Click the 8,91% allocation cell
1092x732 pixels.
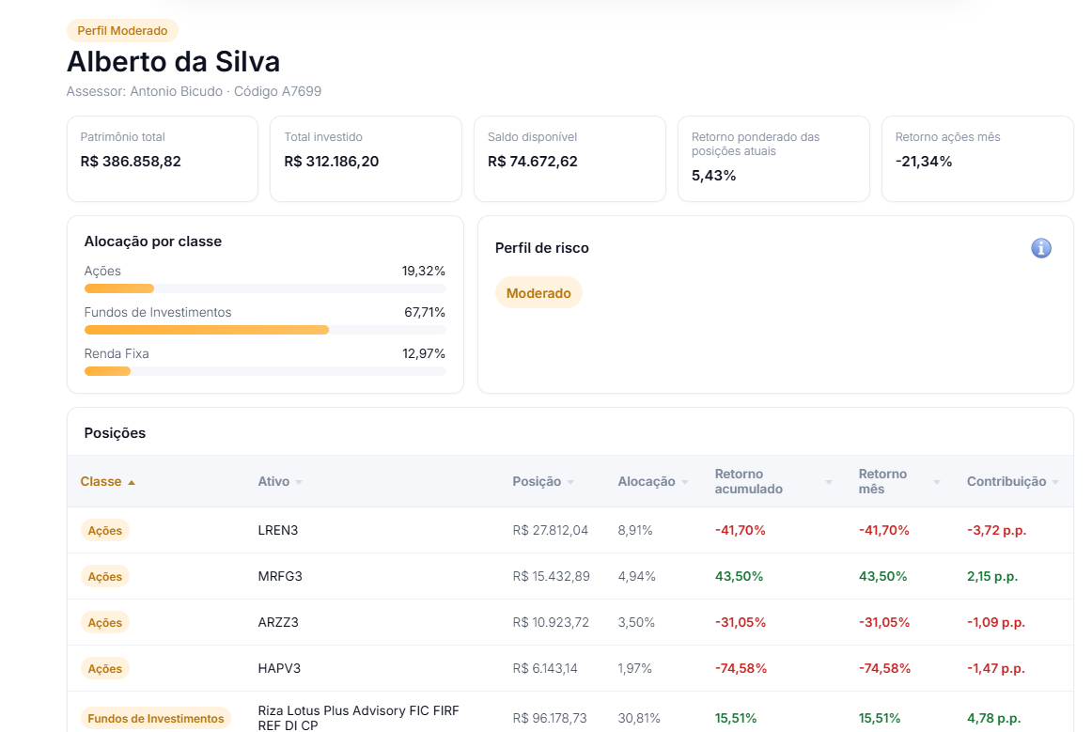[635, 530]
